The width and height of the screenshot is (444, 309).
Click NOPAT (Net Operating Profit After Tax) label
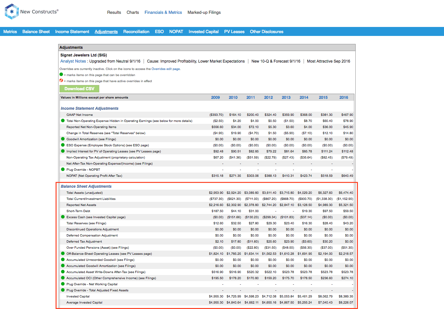[94, 176]
